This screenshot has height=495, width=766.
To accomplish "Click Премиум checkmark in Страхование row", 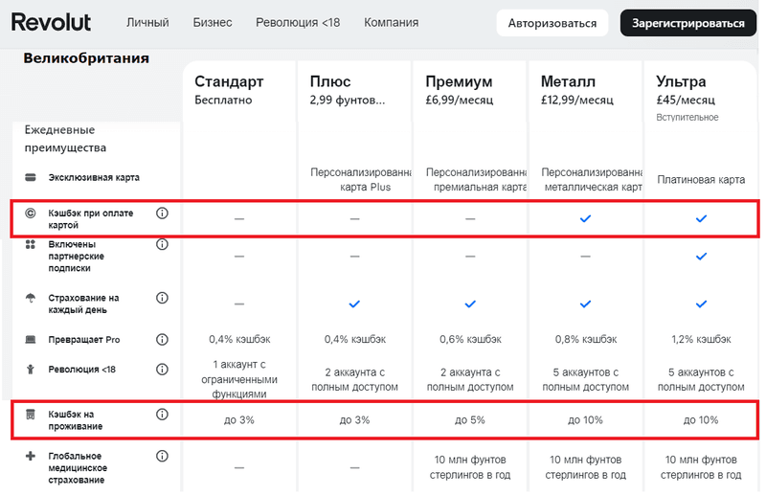I will [x=470, y=304].
